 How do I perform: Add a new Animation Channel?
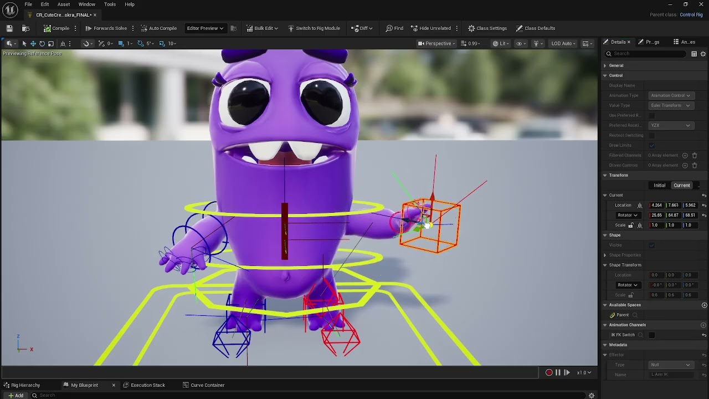703,325
